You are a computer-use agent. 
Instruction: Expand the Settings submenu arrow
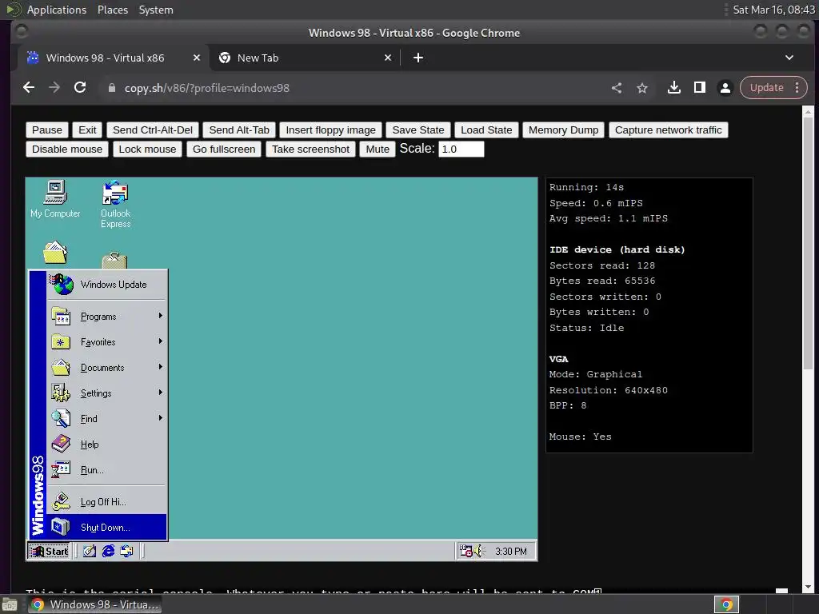[x=160, y=393]
